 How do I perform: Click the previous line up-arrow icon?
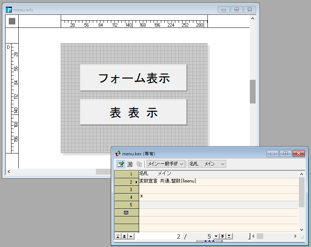(x=131, y=236)
